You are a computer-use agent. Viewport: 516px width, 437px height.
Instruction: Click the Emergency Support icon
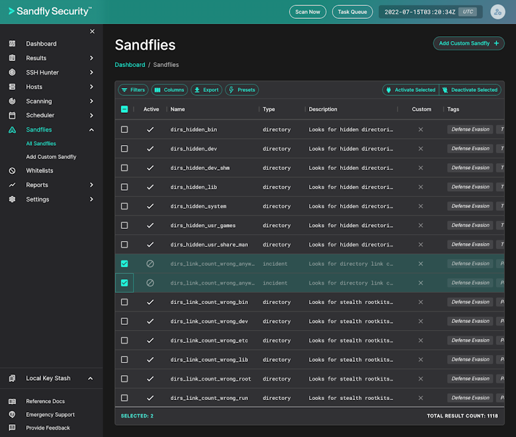[12, 414]
